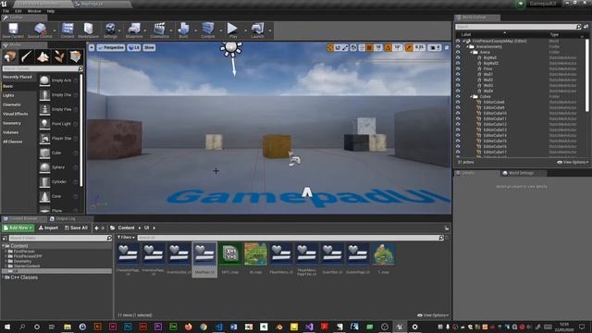The width and height of the screenshot is (592, 333).
Task: Pick the Player Start actor icon
Action: pos(44,139)
